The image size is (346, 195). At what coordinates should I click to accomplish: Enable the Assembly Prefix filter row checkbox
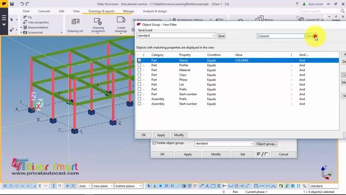(x=139, y=99)
